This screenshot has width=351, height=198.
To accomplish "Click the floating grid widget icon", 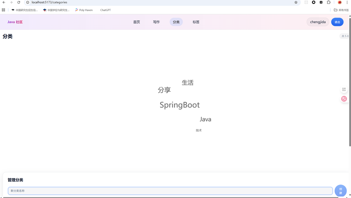I will point(344,90).
